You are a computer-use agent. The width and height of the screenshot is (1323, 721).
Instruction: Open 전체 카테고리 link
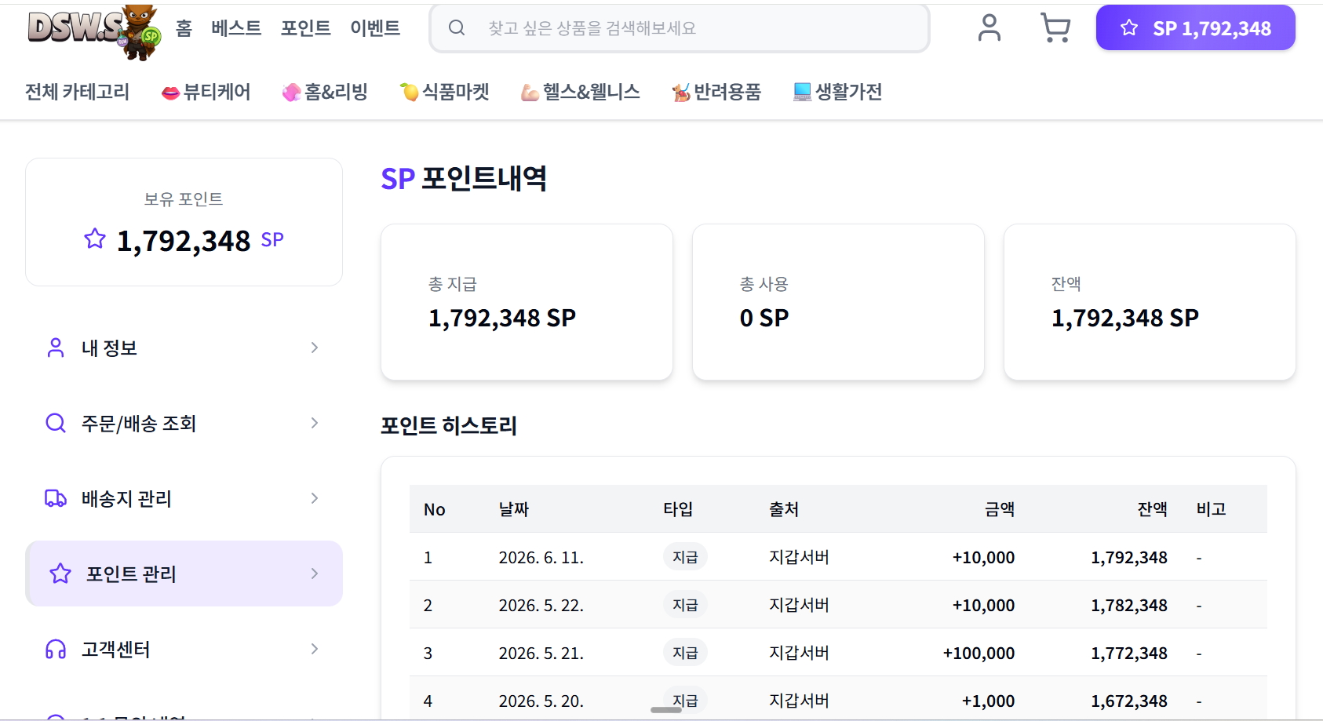pos(77,92)
